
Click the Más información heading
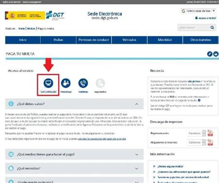click(162, 154)
